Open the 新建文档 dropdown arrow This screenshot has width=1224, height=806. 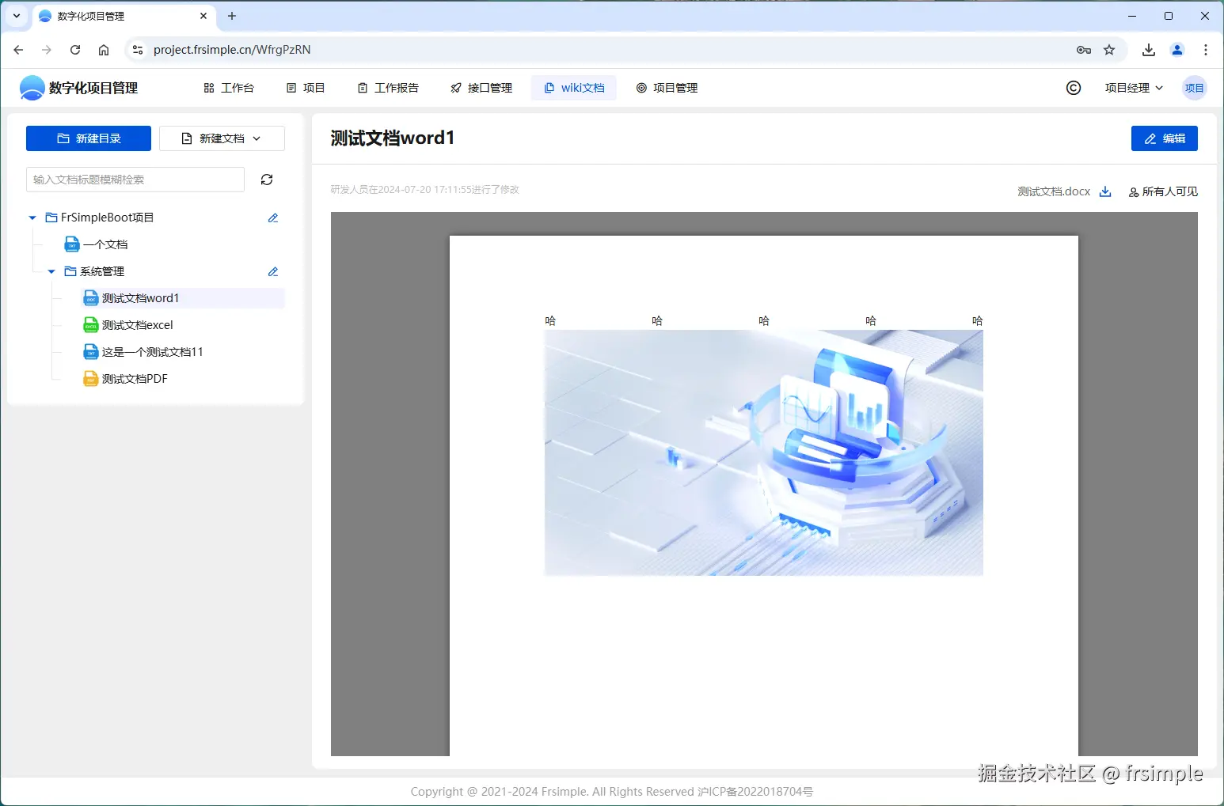pyautogui.click(x=256, y=138)
